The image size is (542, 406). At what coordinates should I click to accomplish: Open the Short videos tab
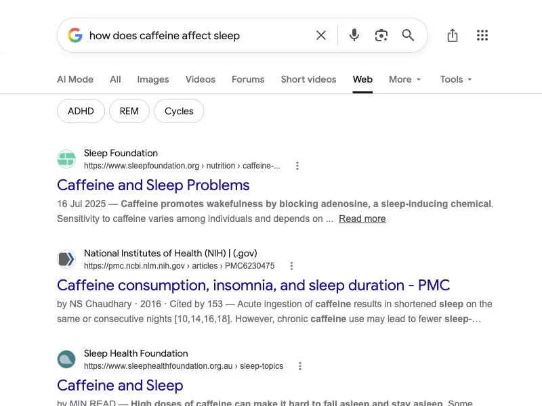click(308, 79)
